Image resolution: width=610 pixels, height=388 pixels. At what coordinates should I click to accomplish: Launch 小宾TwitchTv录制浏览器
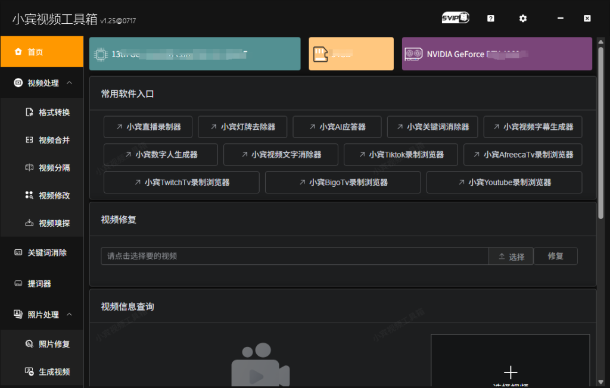(x=181, y=182)
